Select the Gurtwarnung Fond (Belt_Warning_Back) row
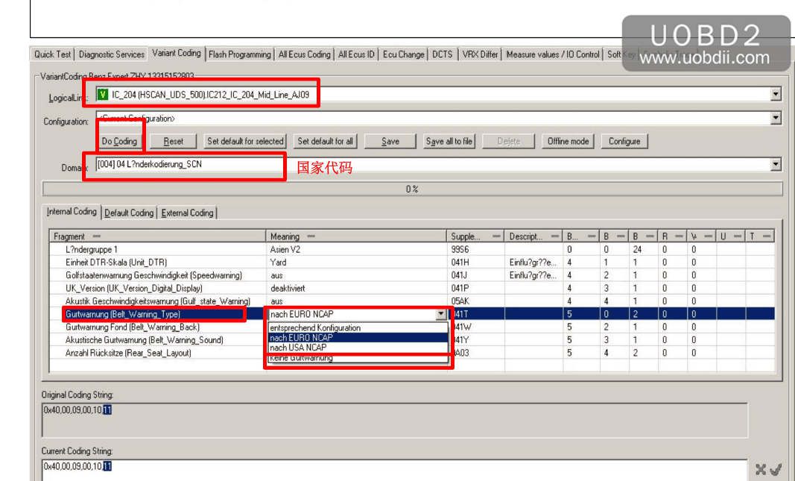Viewport: 795px width, 481px height. (x=133, y=327)
